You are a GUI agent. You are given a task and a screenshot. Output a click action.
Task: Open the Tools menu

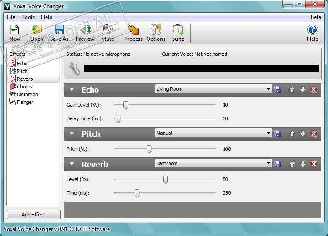(28, 17)
